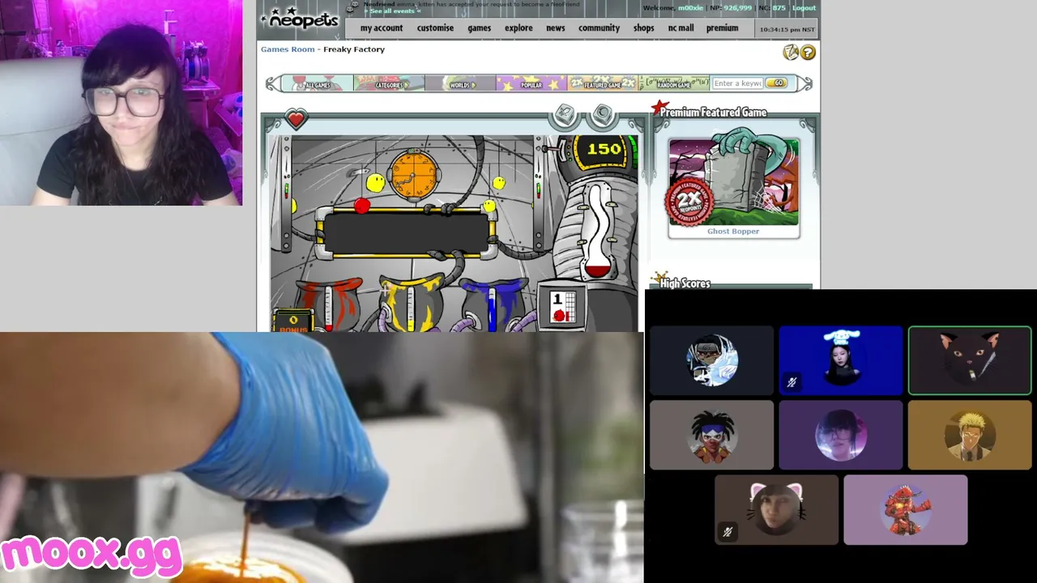Click the red heart favourite icon

(x=296, y=120)
